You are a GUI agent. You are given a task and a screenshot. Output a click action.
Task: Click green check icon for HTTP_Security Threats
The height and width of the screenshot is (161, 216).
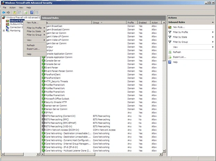click(x=44, y=81)
